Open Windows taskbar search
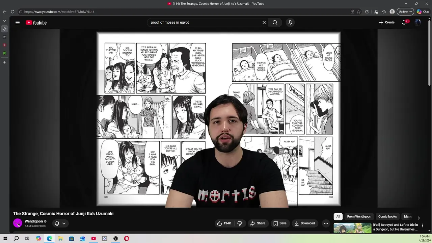The height and width of the screenshot is (243, 432). [x=16, y=239]
